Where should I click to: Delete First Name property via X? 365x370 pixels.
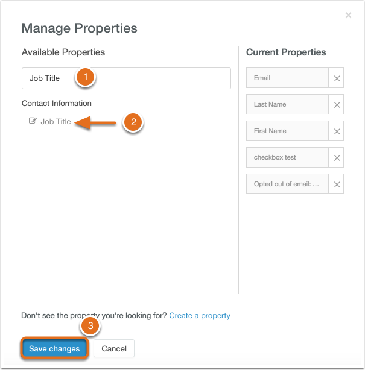click(x=337, y=131)
